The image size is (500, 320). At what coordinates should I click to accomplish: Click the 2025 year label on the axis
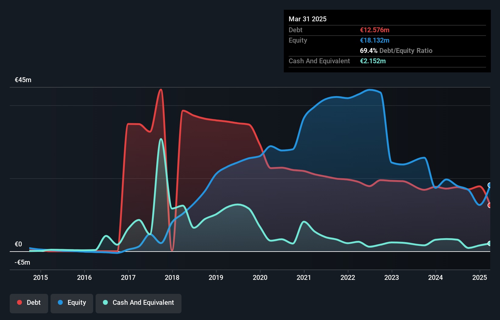480,277
